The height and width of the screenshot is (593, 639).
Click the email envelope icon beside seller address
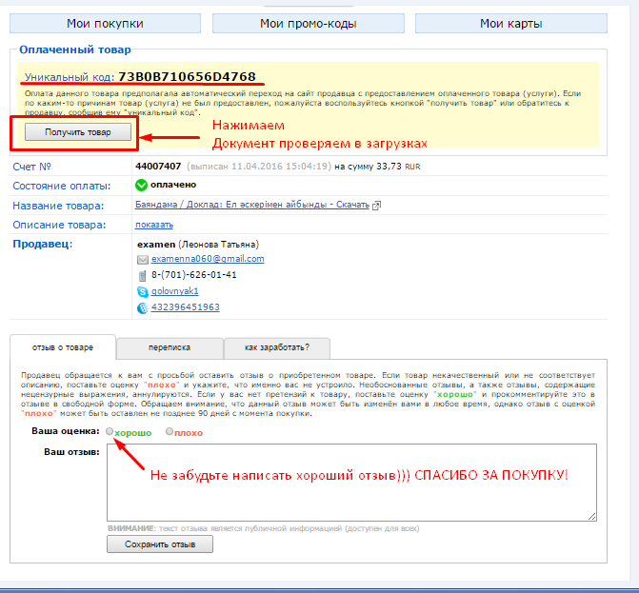click(143, 259)
